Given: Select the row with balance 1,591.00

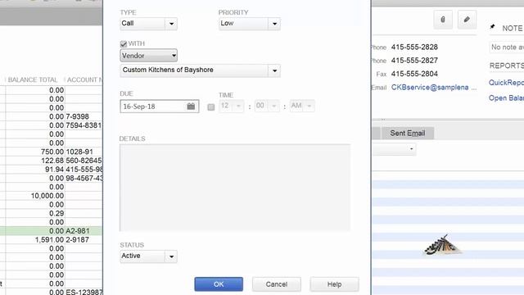Looking at the screenshot, I should 51,240.
